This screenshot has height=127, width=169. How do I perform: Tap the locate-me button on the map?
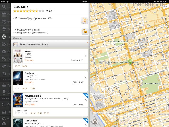click(95, 122)
